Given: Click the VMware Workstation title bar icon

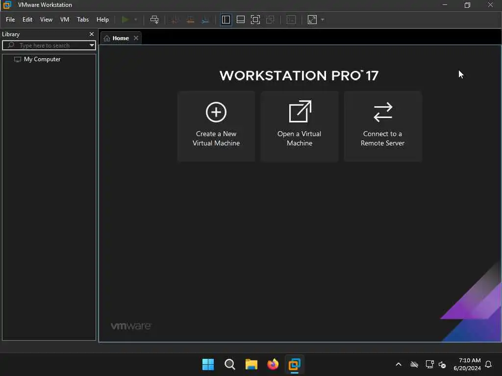Looking at the screenshot, I should (x=7, y=5).
